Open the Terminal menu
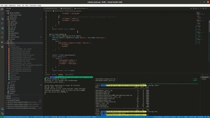This screenshot has height=118, width=210. pos(33,5)
